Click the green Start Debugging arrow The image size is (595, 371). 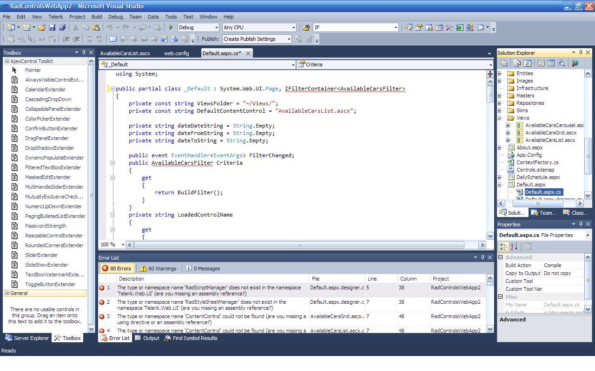171,28
